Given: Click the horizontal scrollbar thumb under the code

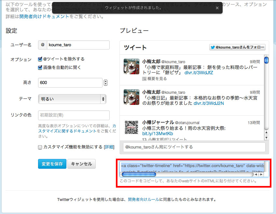Looking at the screenshot, I should 134,175.
